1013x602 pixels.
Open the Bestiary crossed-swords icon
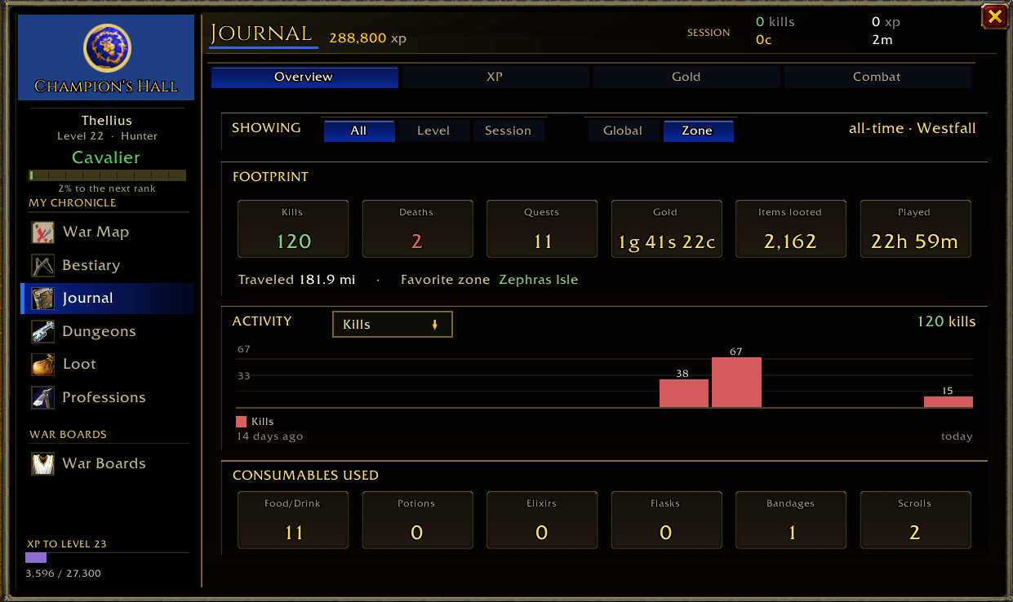click(43, 265)
